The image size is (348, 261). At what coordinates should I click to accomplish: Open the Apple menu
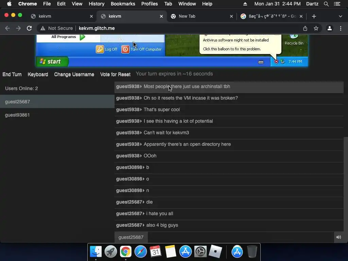[x=9, y=4]
